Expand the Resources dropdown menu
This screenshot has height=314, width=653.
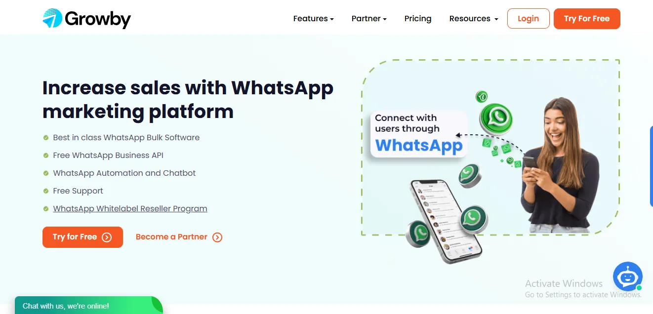pos(474,19)
